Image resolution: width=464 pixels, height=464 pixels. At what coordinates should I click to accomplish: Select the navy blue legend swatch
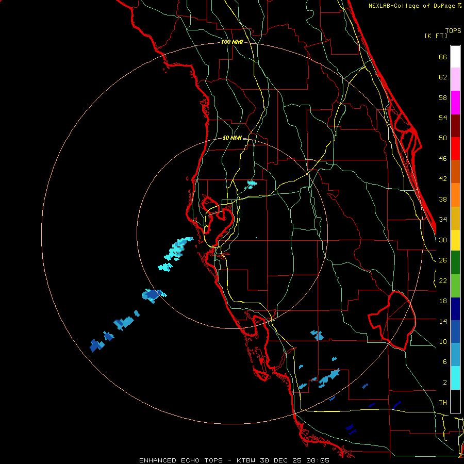click(x=455, y=309)
